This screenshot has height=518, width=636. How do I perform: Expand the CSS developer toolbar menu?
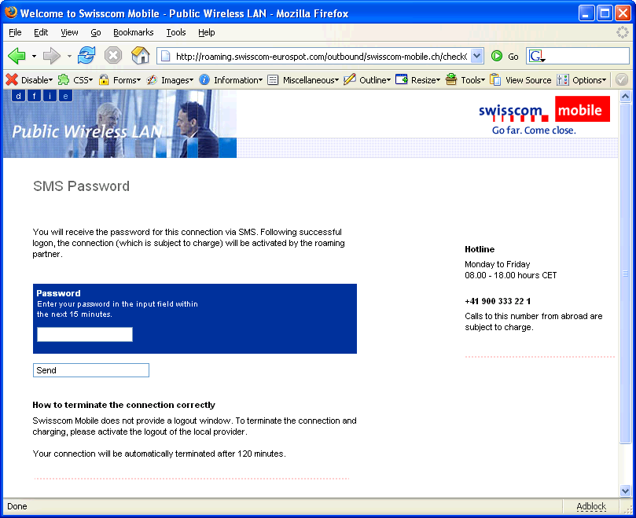(x=75, y=80)
